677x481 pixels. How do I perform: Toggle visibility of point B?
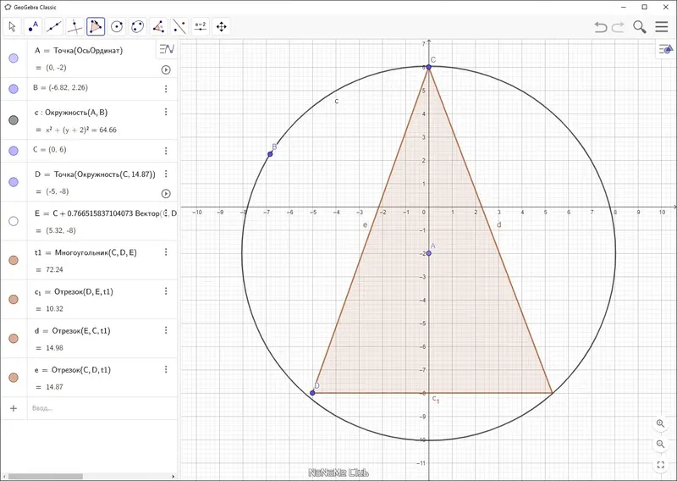tap(14, 89)
